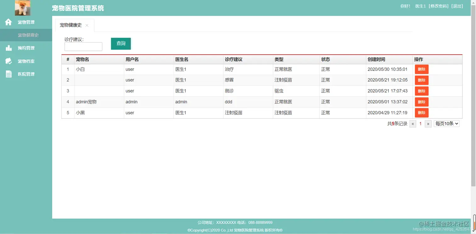Close the 宠物健康史 tab
Viewport: 476px width, 234px height.
click(x=87, y=26)
